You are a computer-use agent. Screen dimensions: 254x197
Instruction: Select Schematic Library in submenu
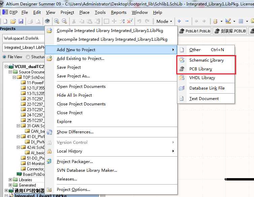click(206, 60)
